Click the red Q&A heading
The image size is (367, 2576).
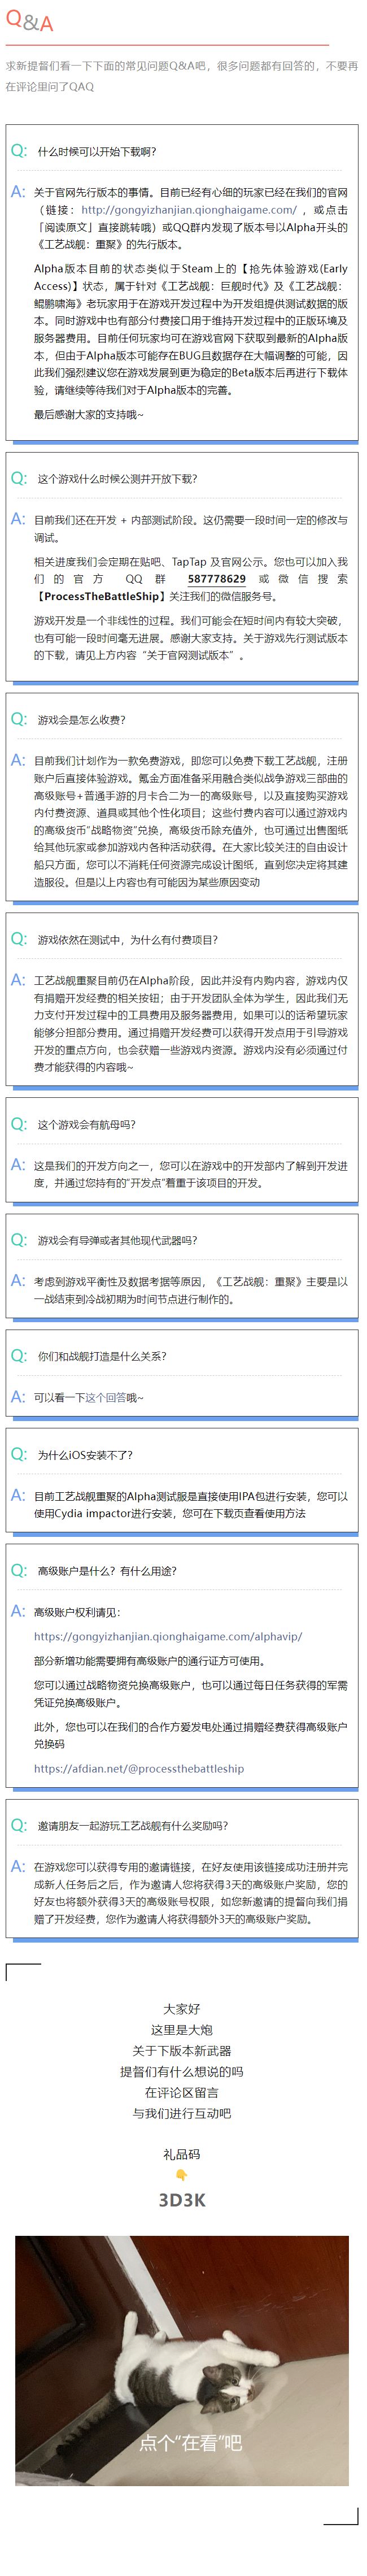30,22
